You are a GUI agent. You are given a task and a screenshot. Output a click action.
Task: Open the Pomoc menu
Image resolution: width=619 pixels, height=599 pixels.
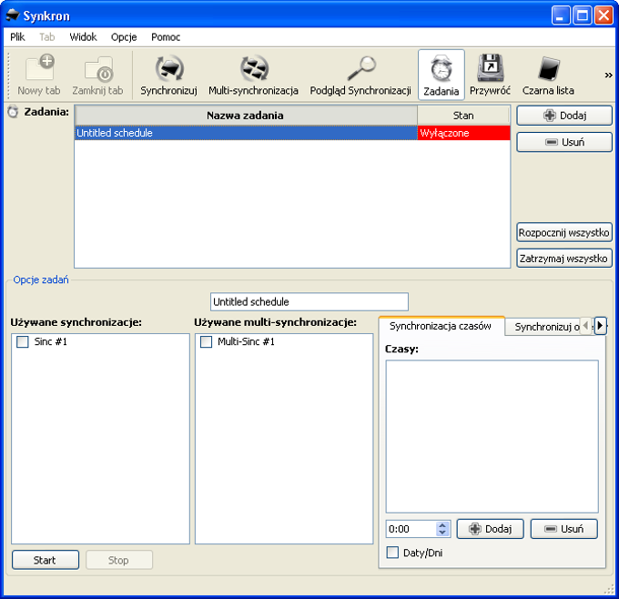click(166, 37)
